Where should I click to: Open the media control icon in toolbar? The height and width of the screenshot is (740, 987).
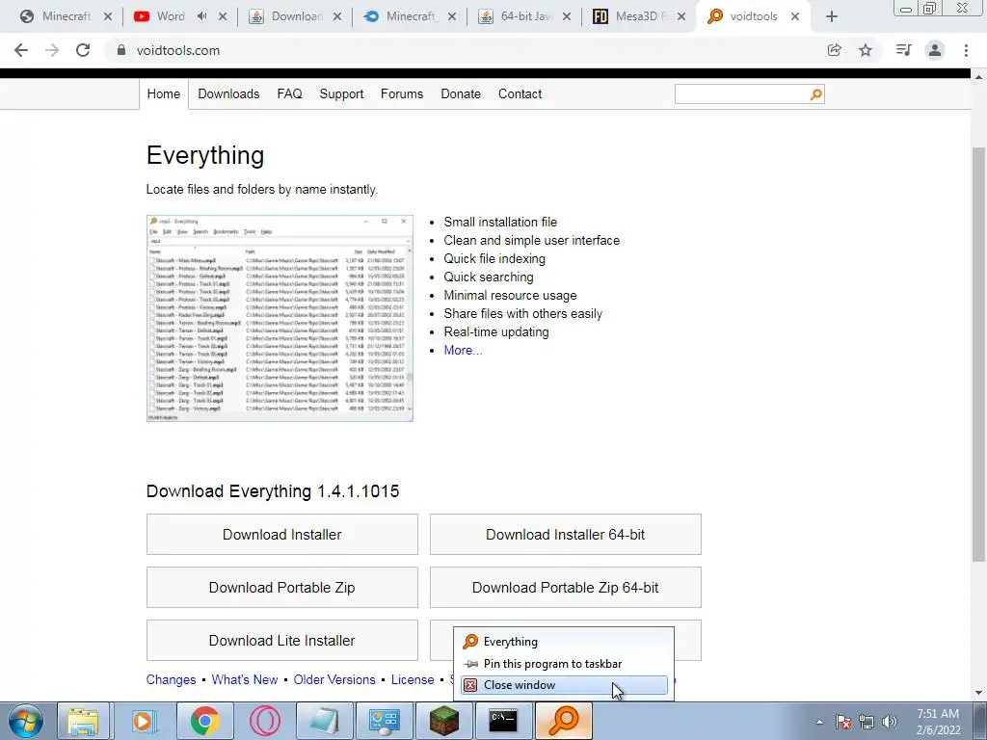(x=903, y=50)
